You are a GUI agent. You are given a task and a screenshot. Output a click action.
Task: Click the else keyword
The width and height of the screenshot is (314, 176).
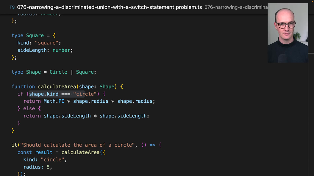[x=29, y=109]
